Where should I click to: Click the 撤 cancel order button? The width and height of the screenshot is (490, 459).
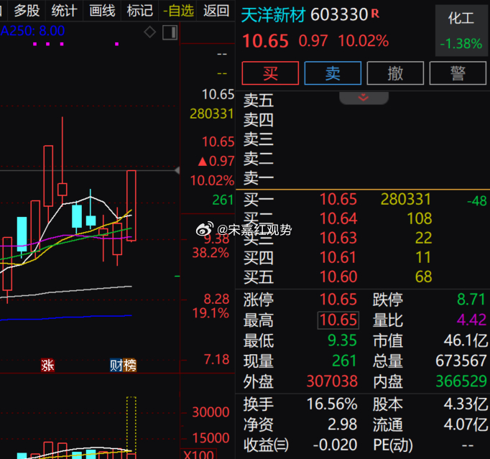395,73
